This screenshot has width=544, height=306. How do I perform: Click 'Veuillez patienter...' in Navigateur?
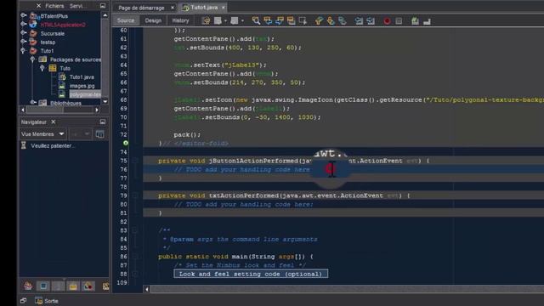pos(53,145)
